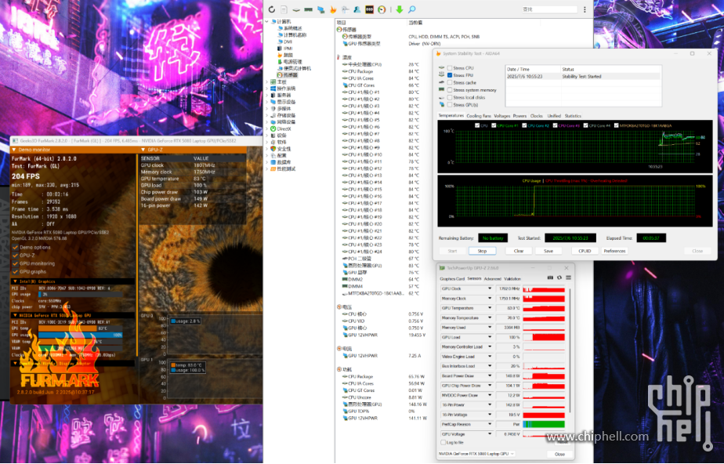Image resolution: width=724 pixels, height=464 pixels.
Task: Click the Save button in stability test
Action: click(548, 251)
